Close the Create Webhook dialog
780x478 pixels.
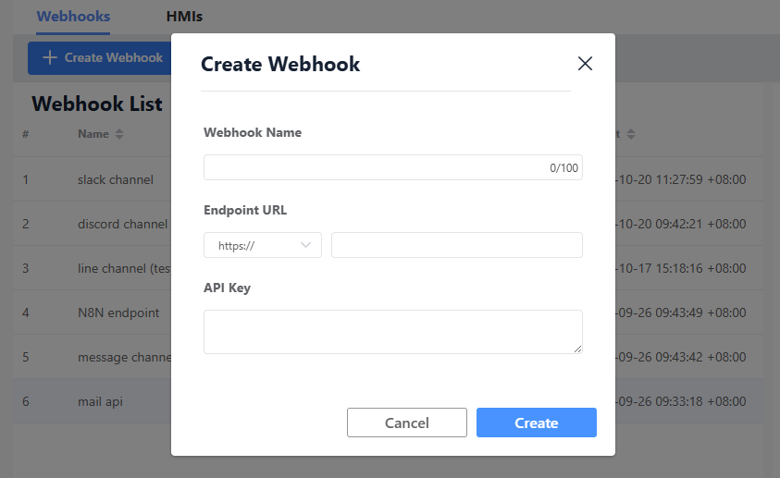pyautogui.click(x=585, y=64)
